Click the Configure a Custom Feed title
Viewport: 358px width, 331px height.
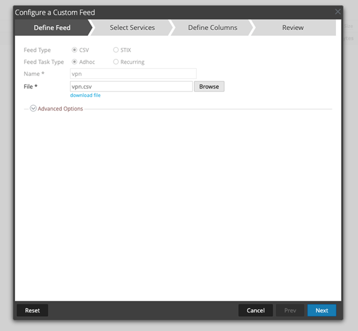tap(55, 12)
